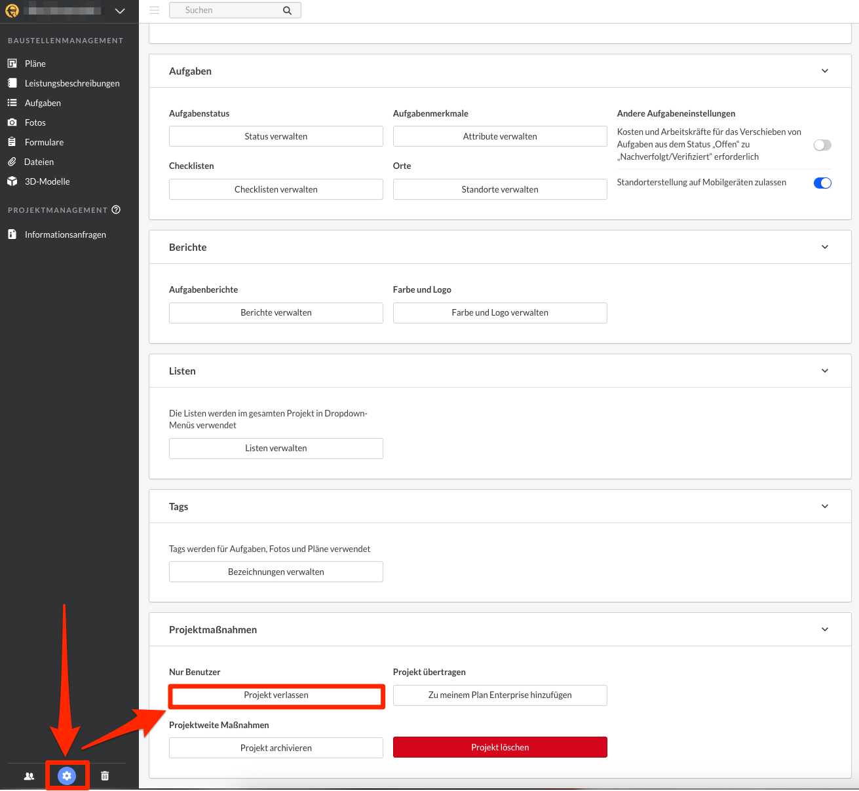Open the trash bin icon
The image size is (859, 791).
click(x=105, y=776)
